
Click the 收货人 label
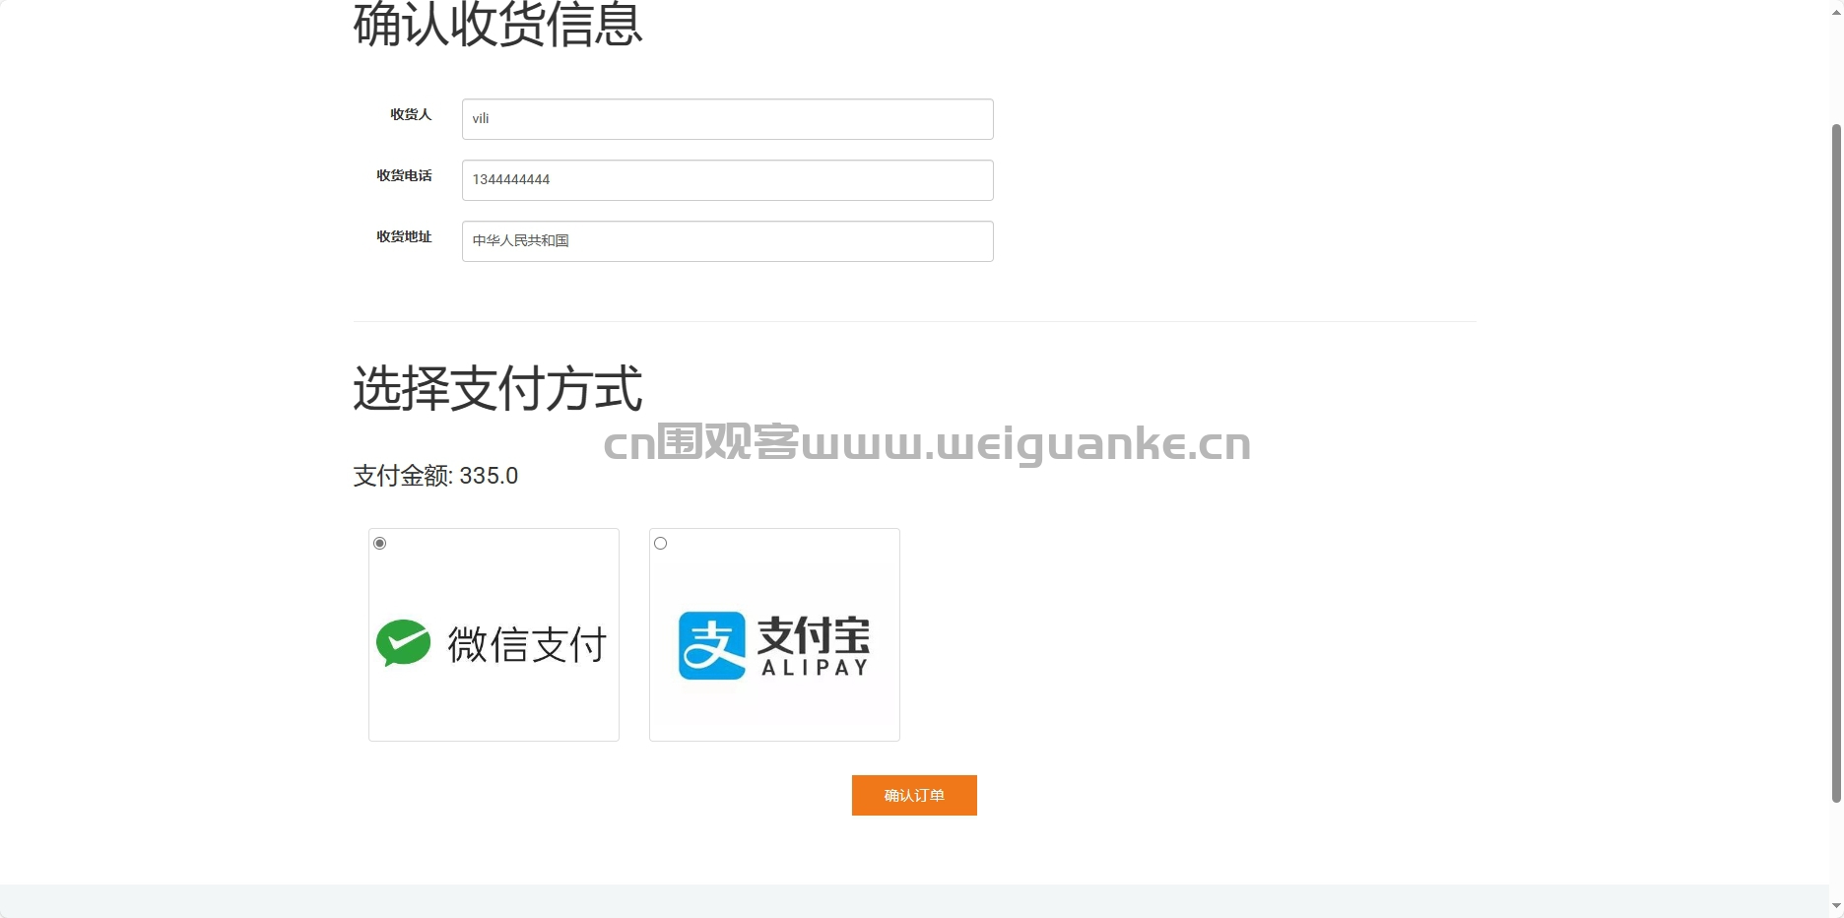(x=411, y=114)
